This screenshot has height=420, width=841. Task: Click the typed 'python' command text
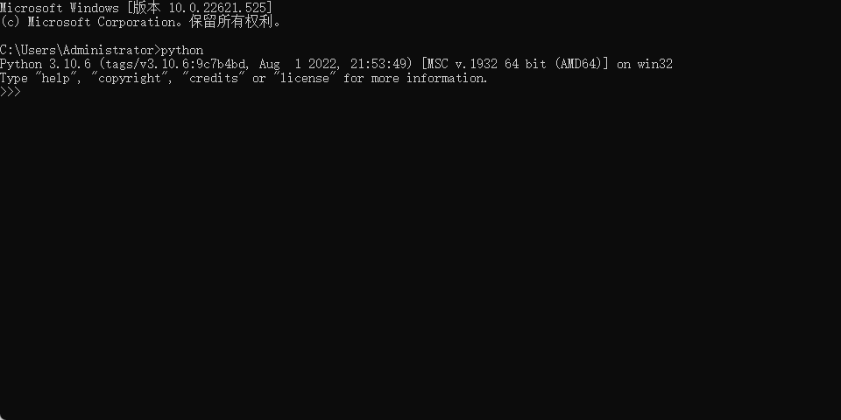pos(182,51)
